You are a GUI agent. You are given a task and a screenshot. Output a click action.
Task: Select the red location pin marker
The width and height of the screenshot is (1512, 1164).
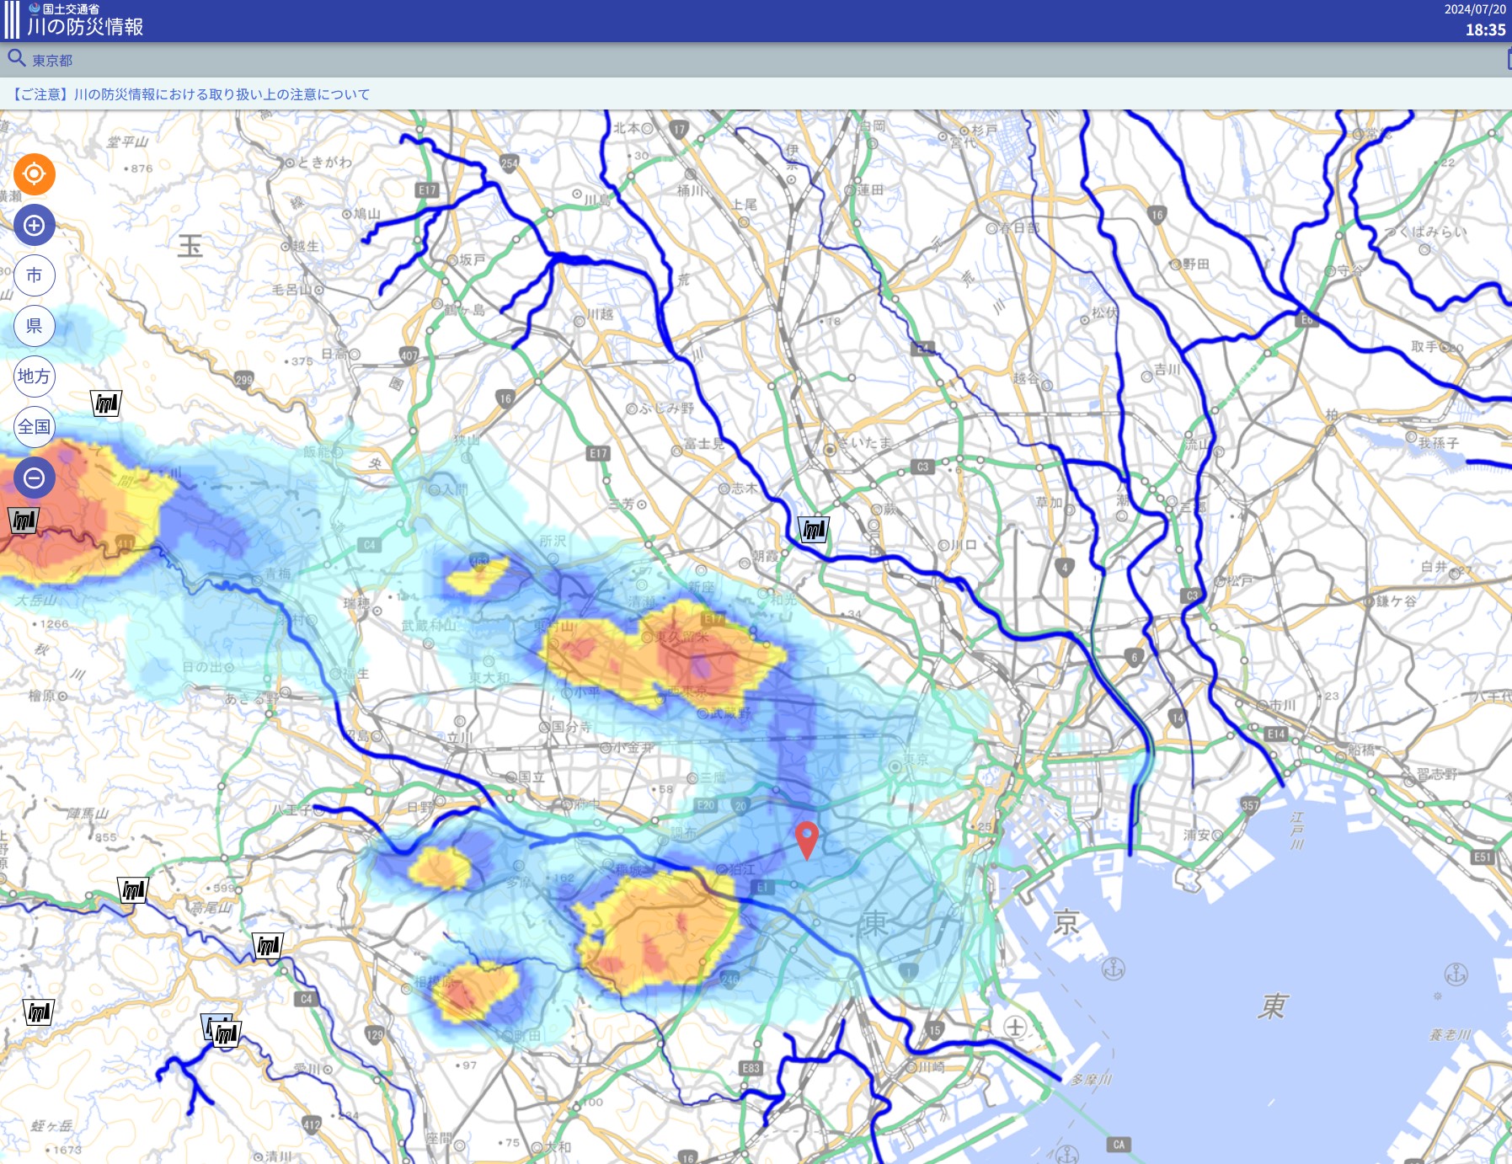[807, 841]
